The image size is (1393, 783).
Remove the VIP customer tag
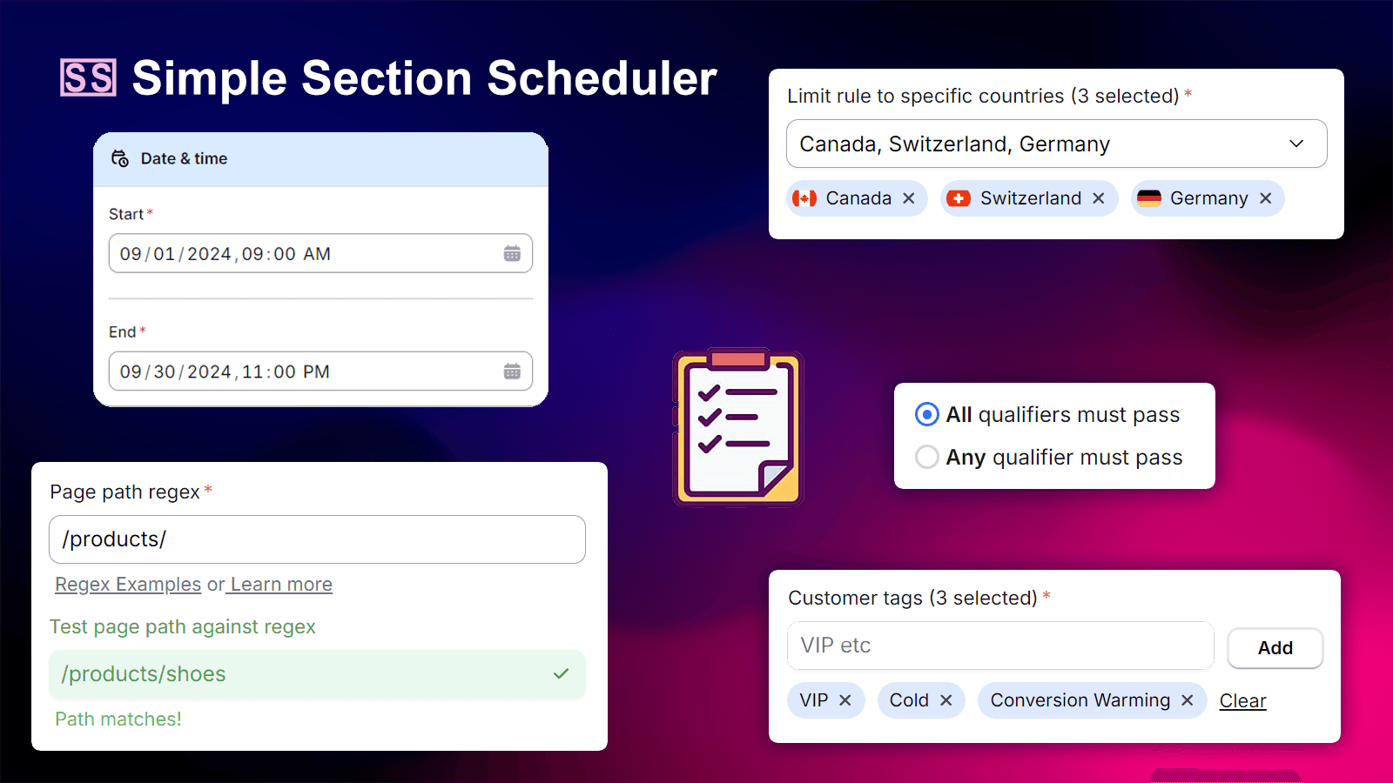click(845, 699)
